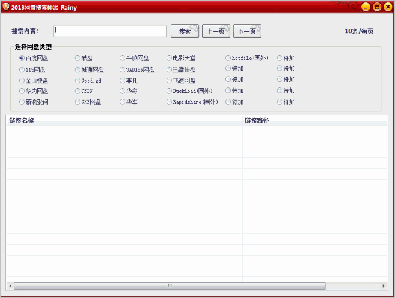Image resolution: width=395 pixels, height=298 pixels.
Task: Close the 网盘搜索神器 window
Action: pyautogui.click(x=388, y=7)
